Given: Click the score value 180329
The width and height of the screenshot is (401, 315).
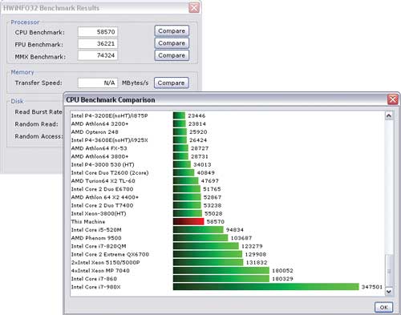Looking at the screenshot, I should [x=282, y=279].
